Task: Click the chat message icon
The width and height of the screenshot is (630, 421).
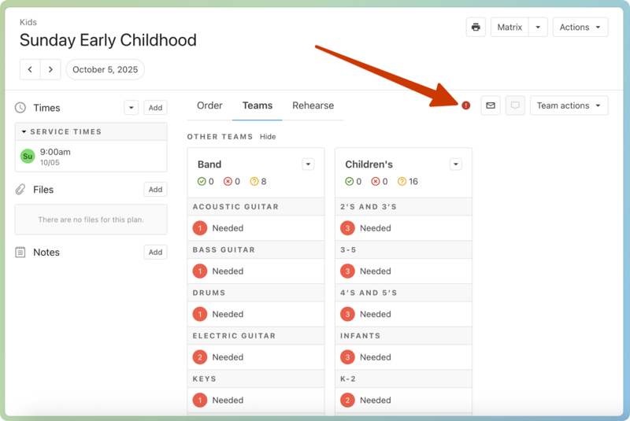Action: (515, 105)
